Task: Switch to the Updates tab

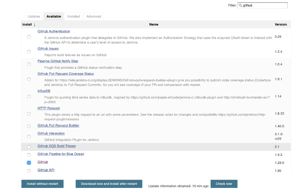Action: (x=34, y=16)
